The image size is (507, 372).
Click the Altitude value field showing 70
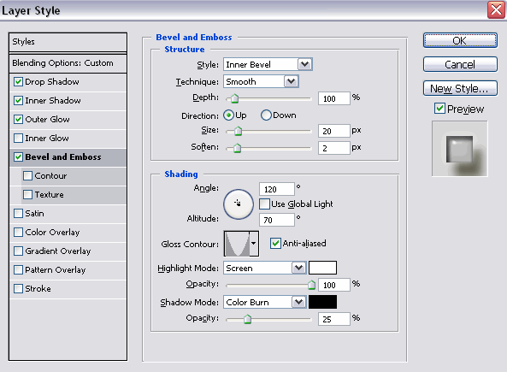pyautogui.click(x=277, y=220)
